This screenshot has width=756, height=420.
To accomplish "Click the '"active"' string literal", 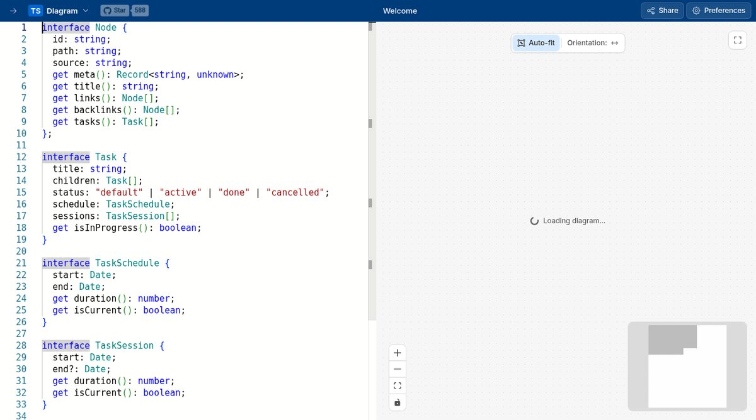I will 180,192.
